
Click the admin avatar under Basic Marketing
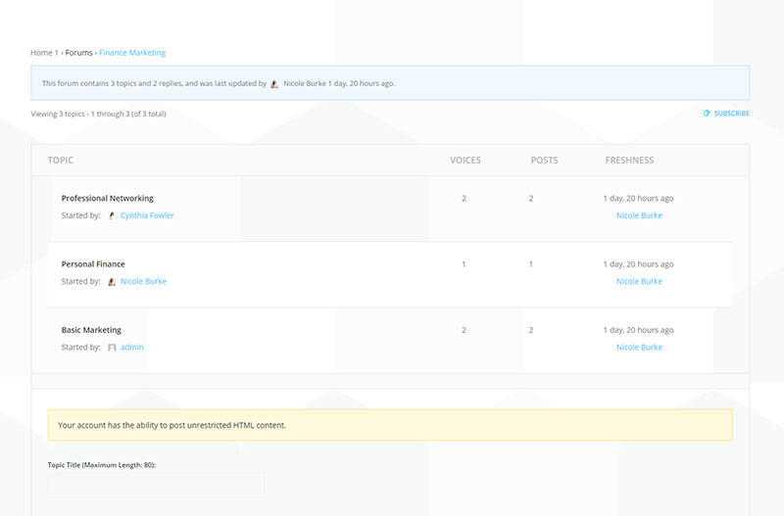pos(112,348)
